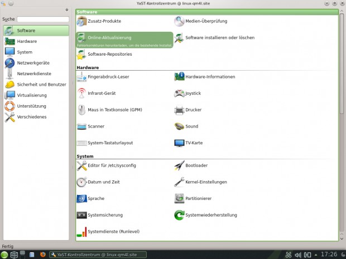
Task: Click the main panel vertical scrollbar
Action: point(342,64)
